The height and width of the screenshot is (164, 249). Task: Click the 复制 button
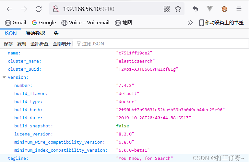click(x=21, y=44)
